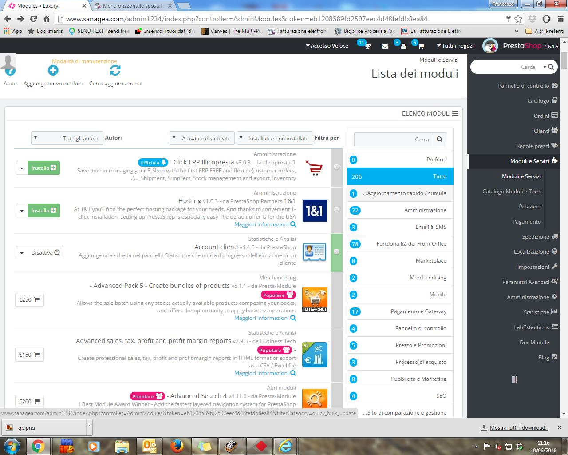The image size is (568, 455).
Task: Select the Marketplace category filter
Action: pyautogui.click(x=400, y=261)
